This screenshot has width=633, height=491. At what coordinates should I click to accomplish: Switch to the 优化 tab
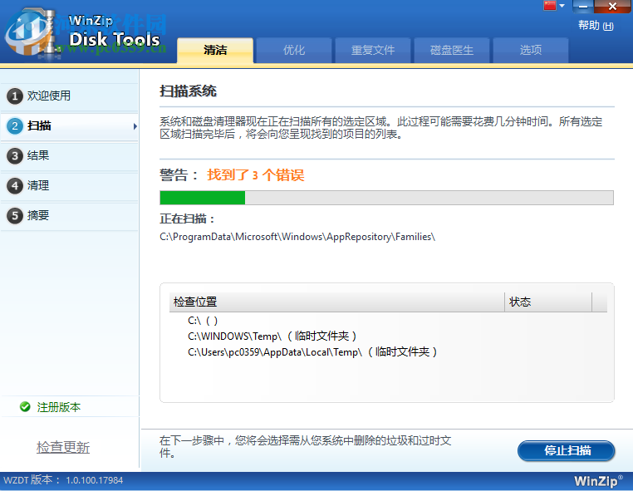(294, 50)
